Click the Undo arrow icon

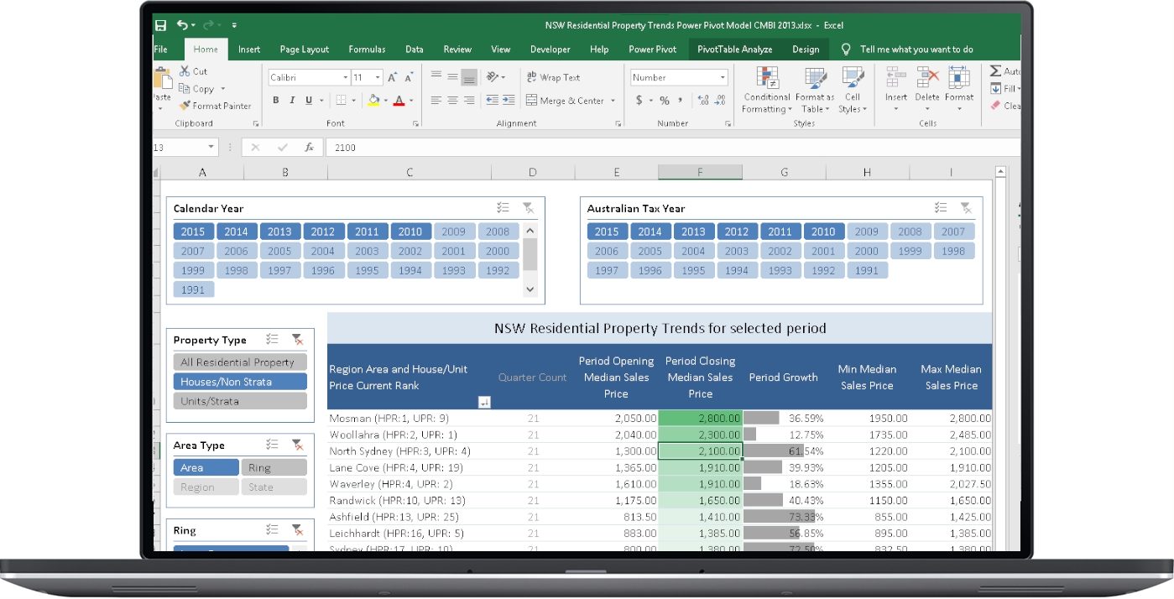(x=181, y=25)
